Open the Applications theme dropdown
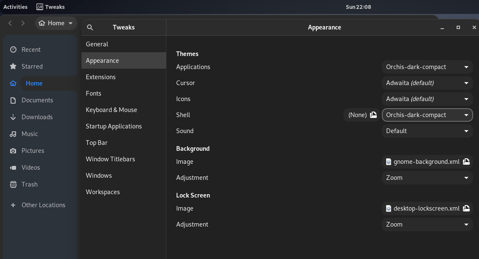The image size is (479, 259). (427, 67)
